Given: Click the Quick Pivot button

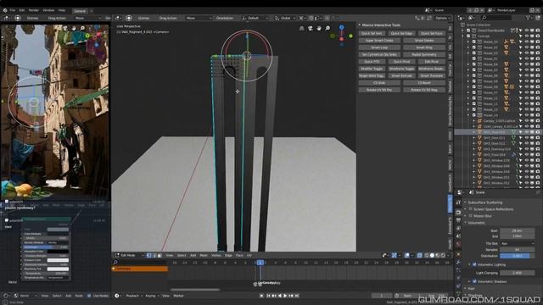Looking at the screenshot, I should coord(401,62).
